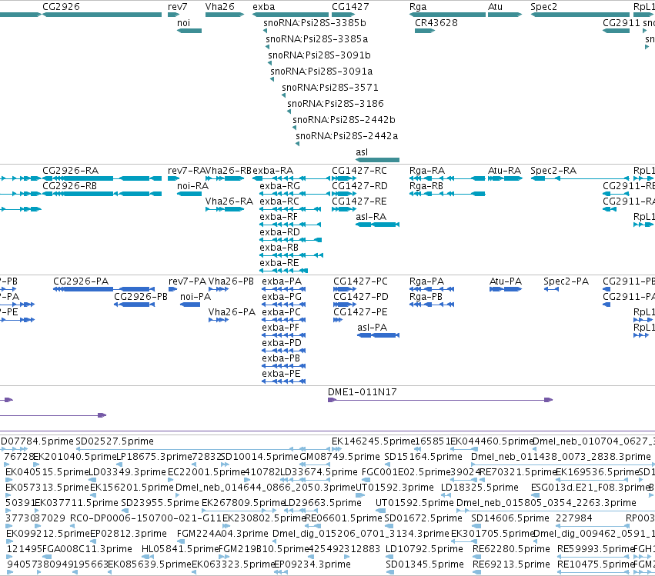
Task: Click the exba-RE transcript
Action: coord(284,271)
